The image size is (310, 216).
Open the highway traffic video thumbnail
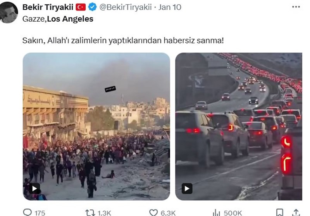pos(239,126)
